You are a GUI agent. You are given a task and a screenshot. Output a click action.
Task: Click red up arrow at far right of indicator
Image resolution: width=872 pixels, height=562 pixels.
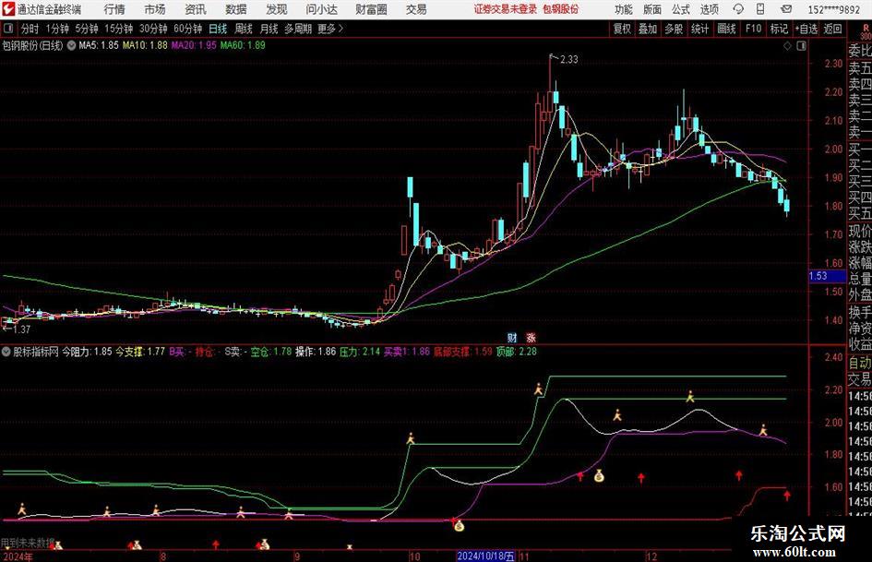[787, 495]
